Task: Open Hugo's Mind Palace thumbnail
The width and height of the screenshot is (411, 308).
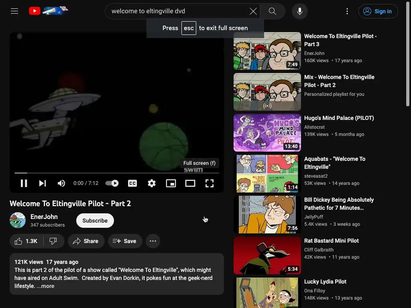Action: pos(267,132)
